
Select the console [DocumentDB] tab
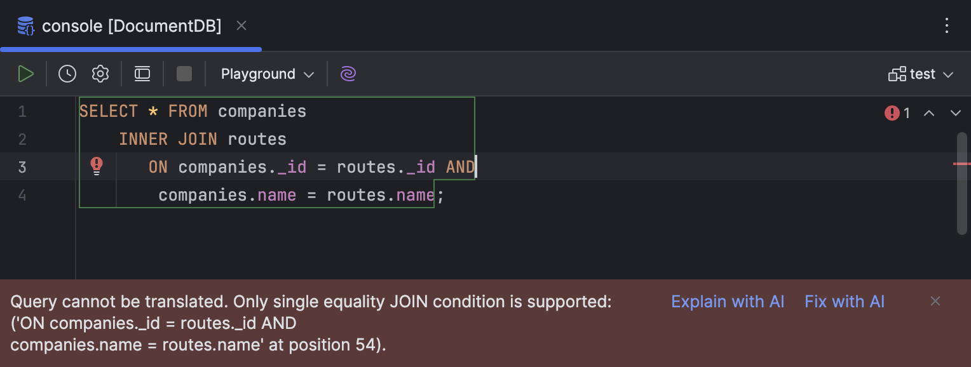(x=130, y=25)
